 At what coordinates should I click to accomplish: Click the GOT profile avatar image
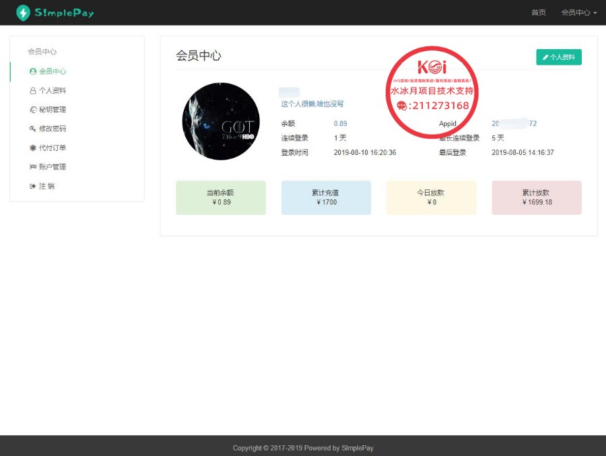tap(220, 122)
